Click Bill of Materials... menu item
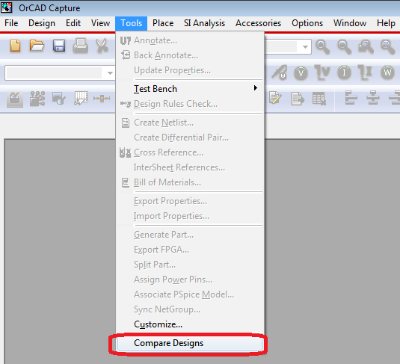 point(190,182)
